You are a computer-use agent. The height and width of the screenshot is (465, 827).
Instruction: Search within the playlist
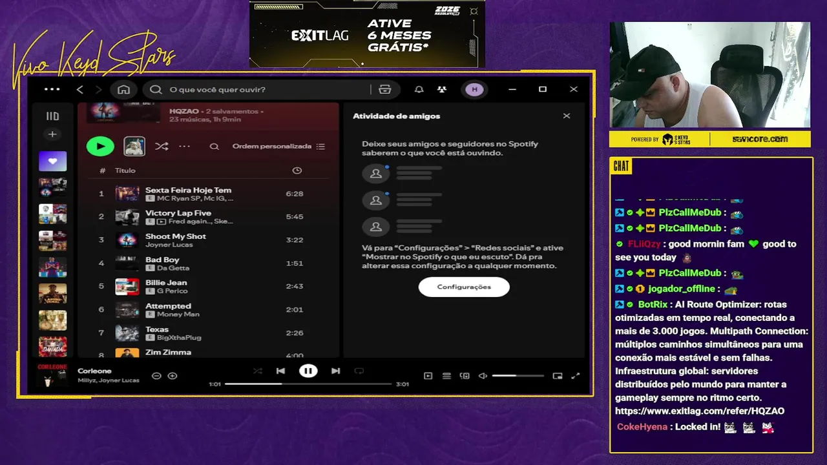(214, 147)
